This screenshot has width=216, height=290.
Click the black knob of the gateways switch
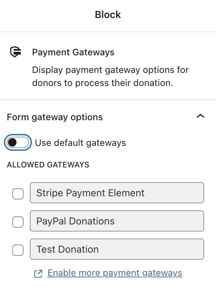point(12,143)
